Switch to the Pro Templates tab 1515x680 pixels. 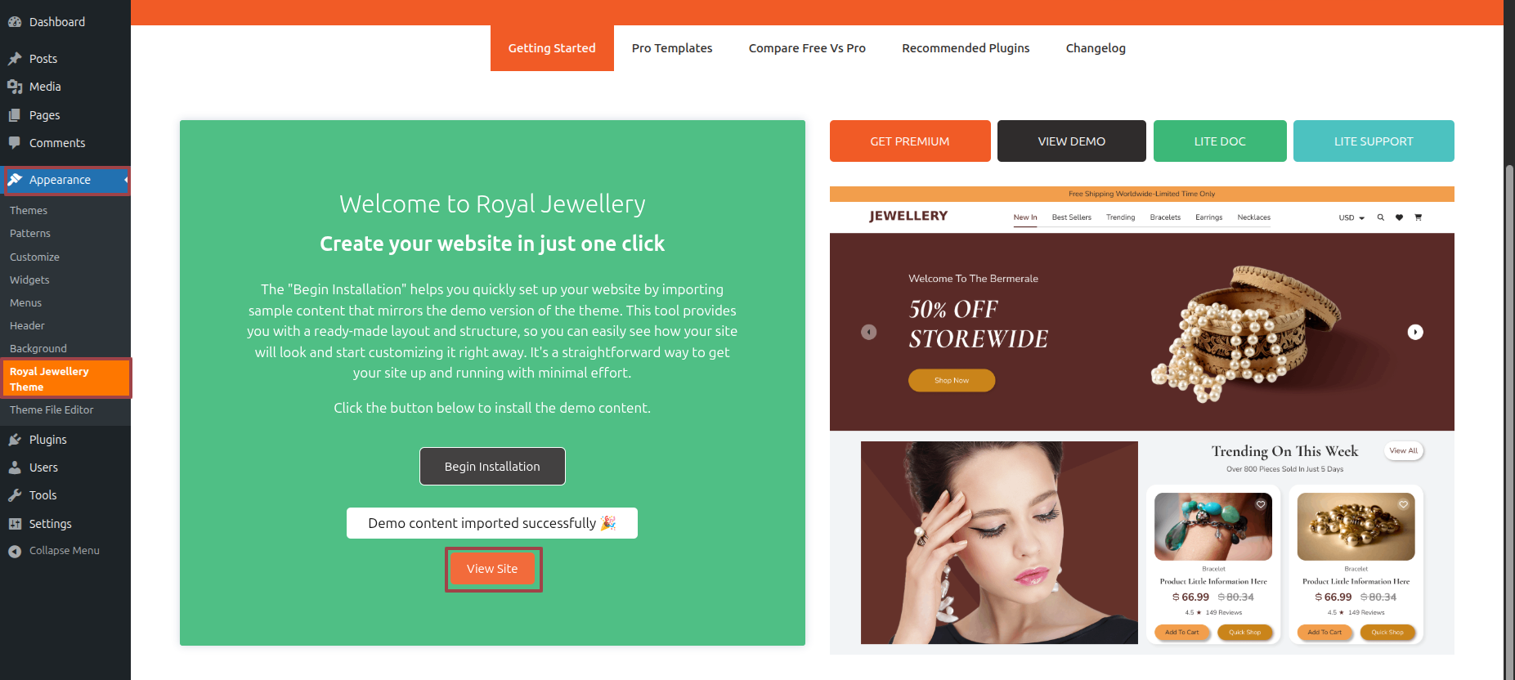pos(672,48)
